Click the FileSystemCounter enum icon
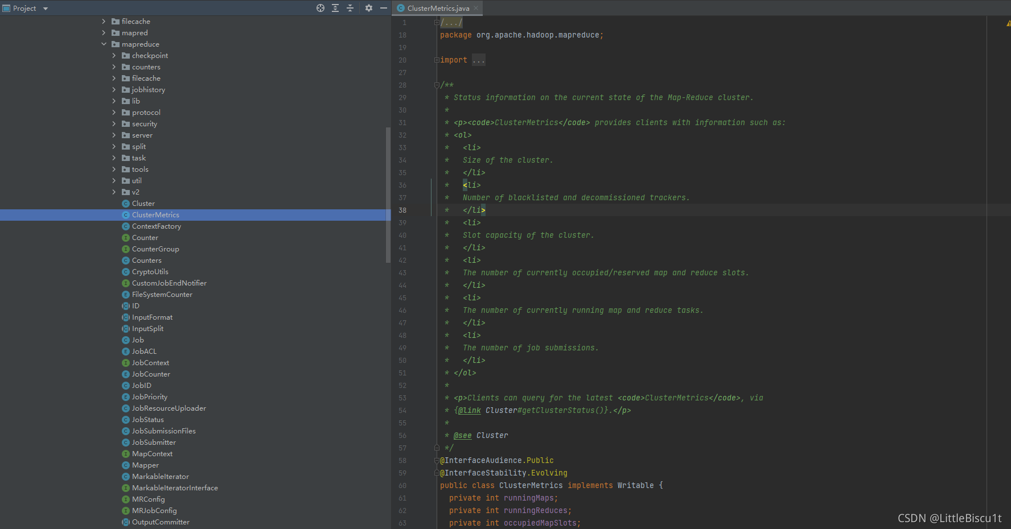This screenshot has width=1011, height=529. (x=126, y=294)
